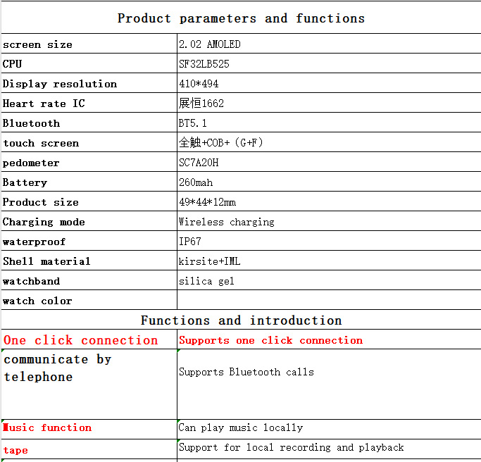
Task: Click the '260mah' battery value cell
Action: pyautogui.click(x=328, y=182)
